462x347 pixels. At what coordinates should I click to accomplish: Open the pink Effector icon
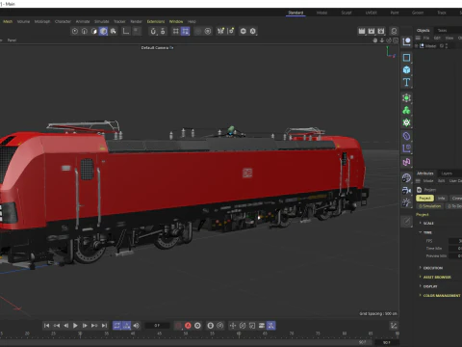[406, 162]
